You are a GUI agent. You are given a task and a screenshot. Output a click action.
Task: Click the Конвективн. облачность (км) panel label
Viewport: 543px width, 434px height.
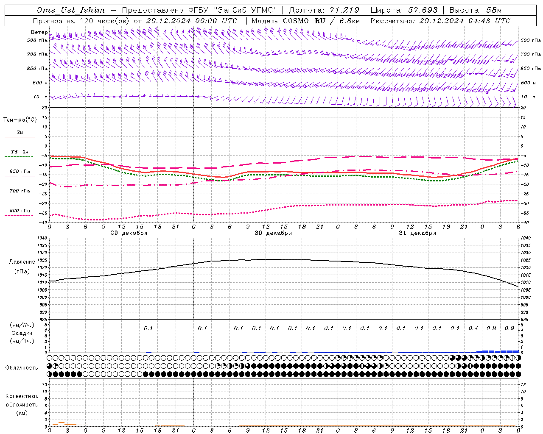pyautogui.click(x=22, y=404)
